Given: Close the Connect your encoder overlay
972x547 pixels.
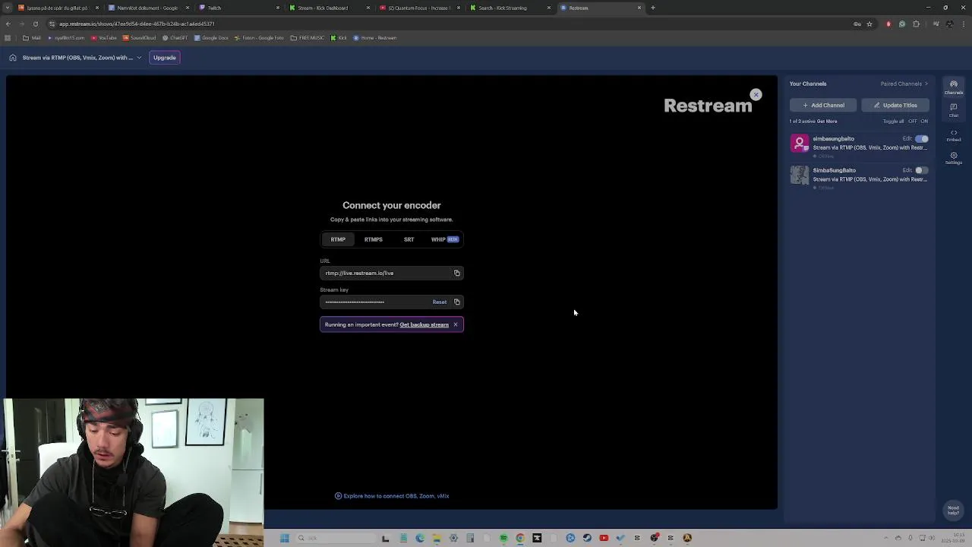Looking at the screenshot, I should 756,95.
